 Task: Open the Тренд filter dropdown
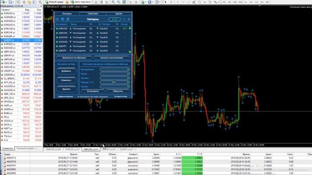click(115, 73)
